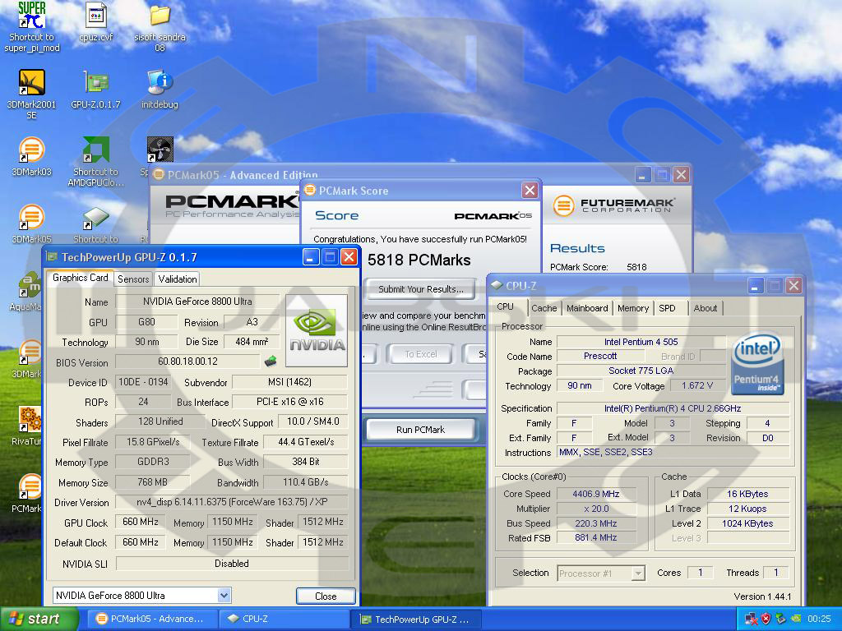
Task: Click the 5818 PCMarks score text
Action: tap(419, 260)
